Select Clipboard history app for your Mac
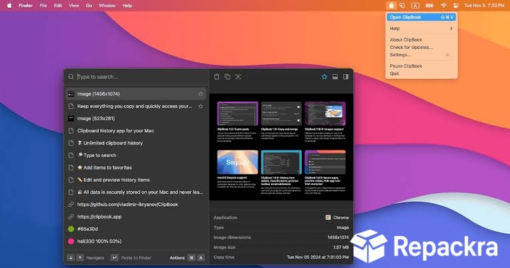510x268 pixels. pyautogui.click(x=136, y=130)
